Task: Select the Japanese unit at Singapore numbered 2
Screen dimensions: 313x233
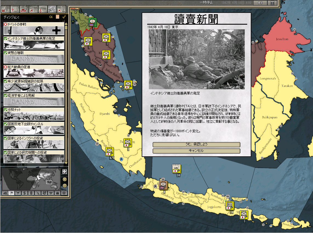Action: pyautogui.click(x=128, y=85)
